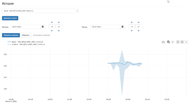This screenshot has height=104, width=190.
Task: Select the Zoom magnifier chart tool
Action: 168,42
